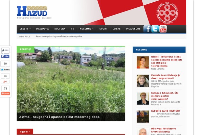Screen dimensions: 203x135
Task: Open the Twitter icon in navigation bar
Action: 155,29
